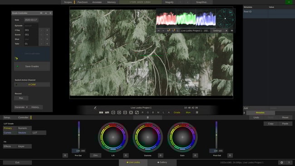
Task: Toggle the matte M view
Action: point(158,112)
